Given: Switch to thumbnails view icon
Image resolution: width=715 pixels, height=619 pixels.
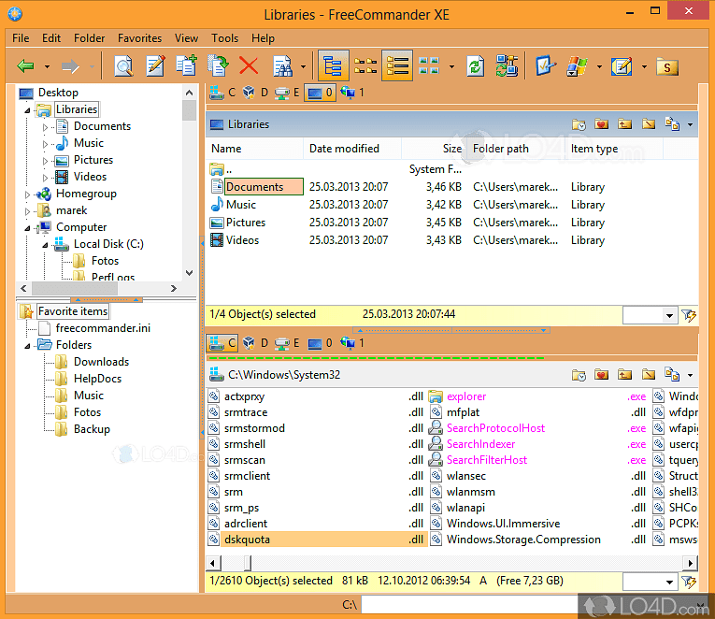Looking at the screenshot, I should click(429, 65).
